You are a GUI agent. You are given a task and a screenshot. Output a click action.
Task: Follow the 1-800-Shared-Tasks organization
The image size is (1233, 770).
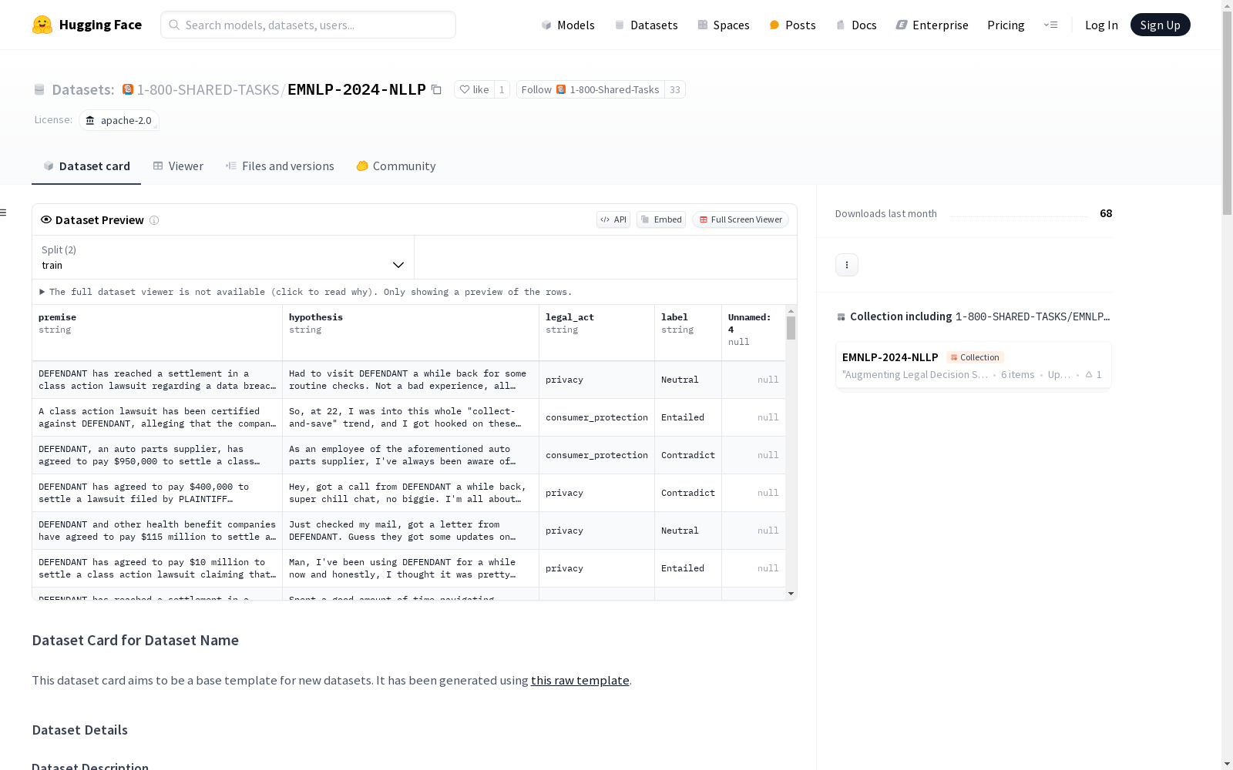590,90
